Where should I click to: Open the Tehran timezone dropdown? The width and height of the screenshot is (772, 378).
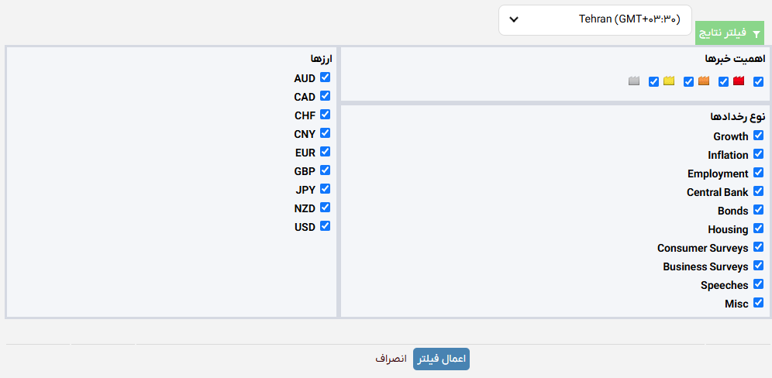(595, 20)
